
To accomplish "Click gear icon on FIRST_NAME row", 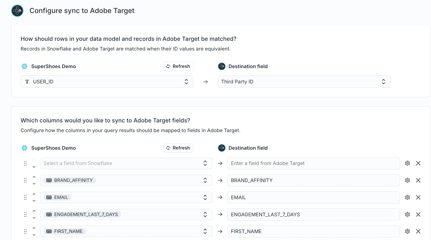I will coord(407,231).
